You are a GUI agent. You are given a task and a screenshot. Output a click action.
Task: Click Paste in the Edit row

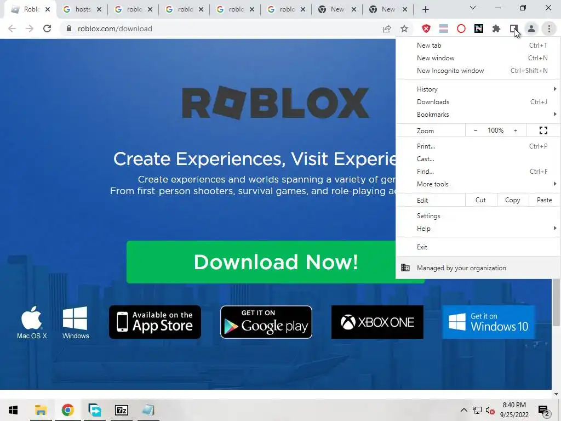click(544, 200)
